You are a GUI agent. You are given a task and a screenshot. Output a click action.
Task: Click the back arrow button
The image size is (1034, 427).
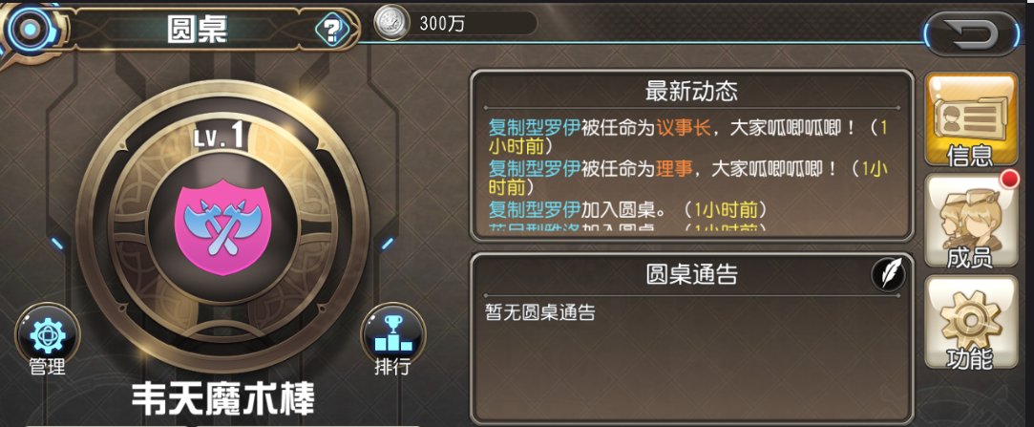(x=971, y=33)
